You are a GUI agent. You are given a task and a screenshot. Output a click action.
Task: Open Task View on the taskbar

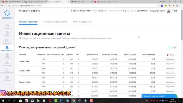(14, 100)
